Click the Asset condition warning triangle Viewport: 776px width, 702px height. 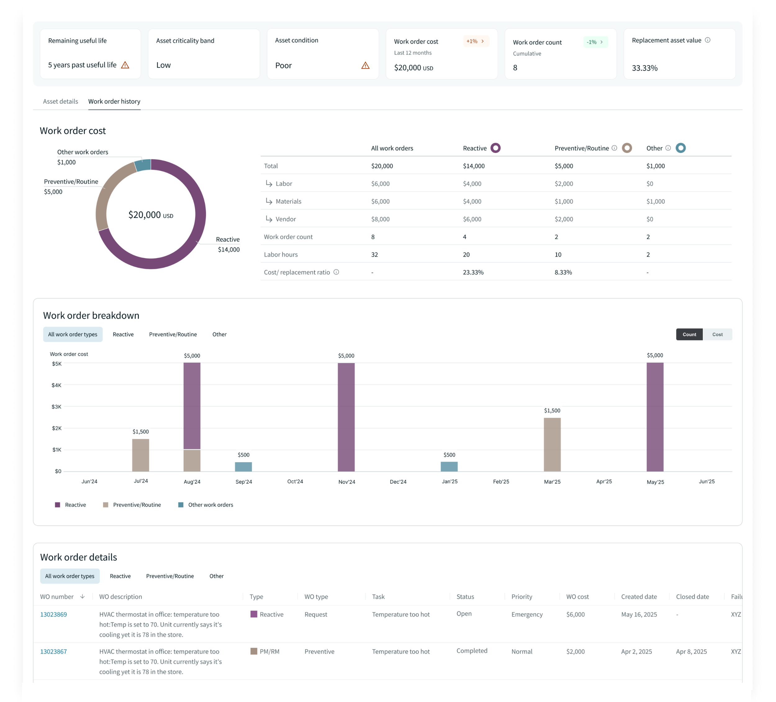coord(365,65)
